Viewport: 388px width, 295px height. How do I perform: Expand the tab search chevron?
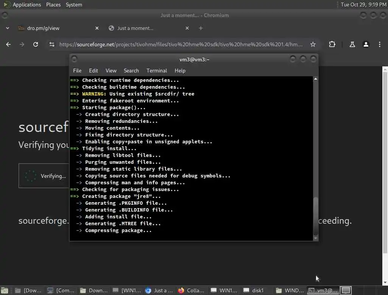point(8,28)
